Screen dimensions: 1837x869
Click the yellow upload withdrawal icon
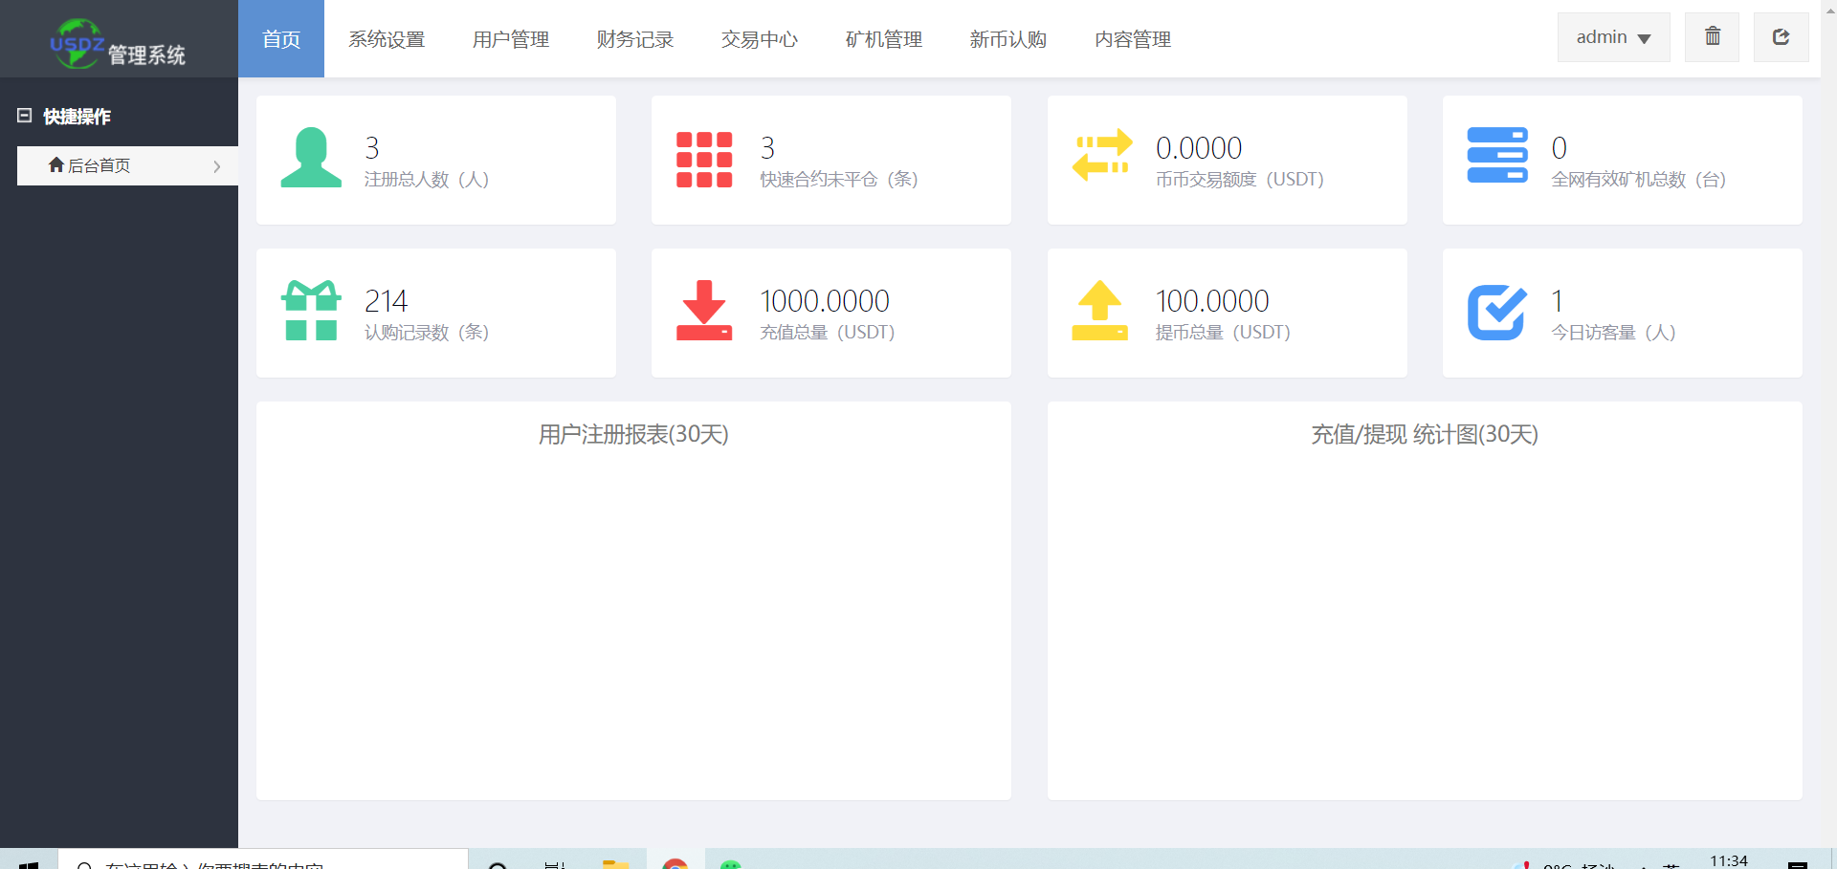(1100, 310)
